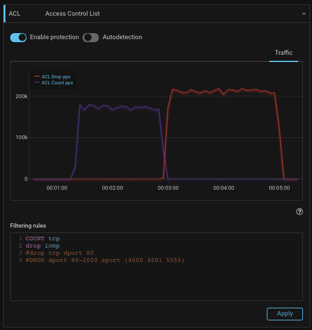Click the commented #drop tcp dport 80 line
The width and height of the screenshot is (312, 330).
pos(60,253)
